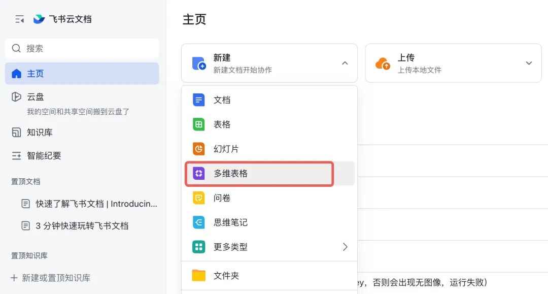Click the 搜索 search field

tap(81, 48)
